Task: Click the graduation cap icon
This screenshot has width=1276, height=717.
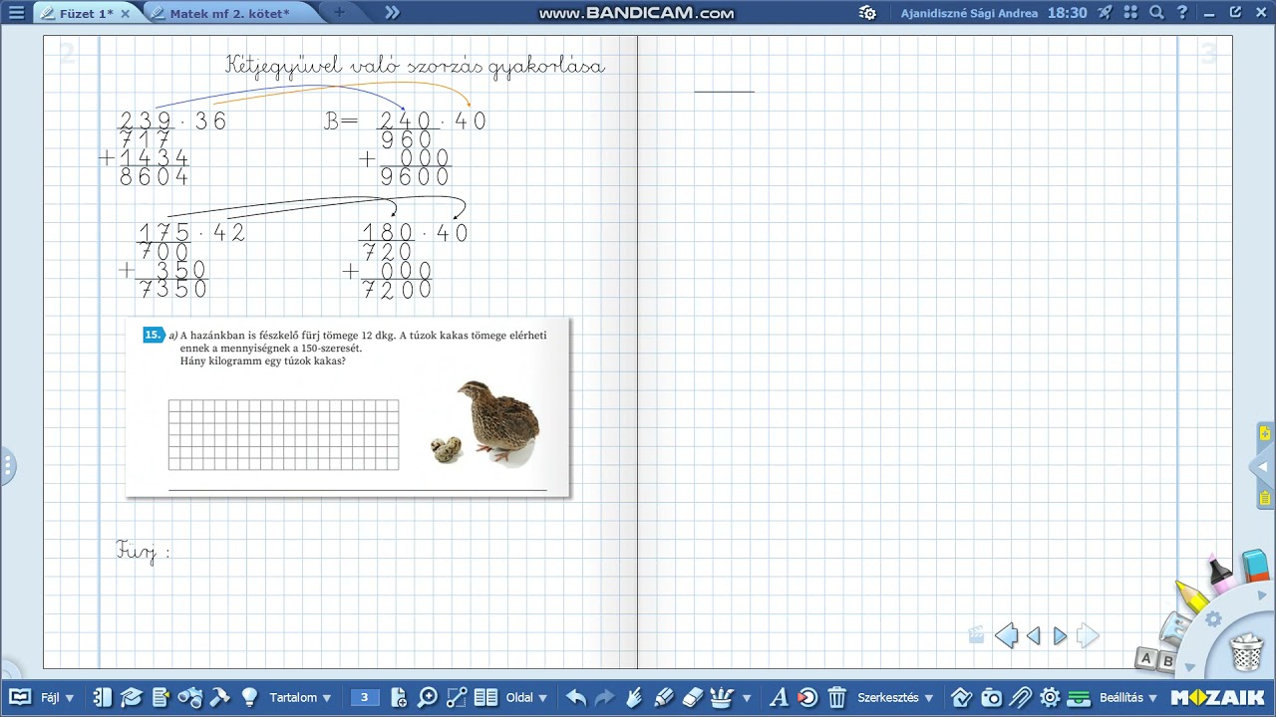Action: tap(132, 698)
